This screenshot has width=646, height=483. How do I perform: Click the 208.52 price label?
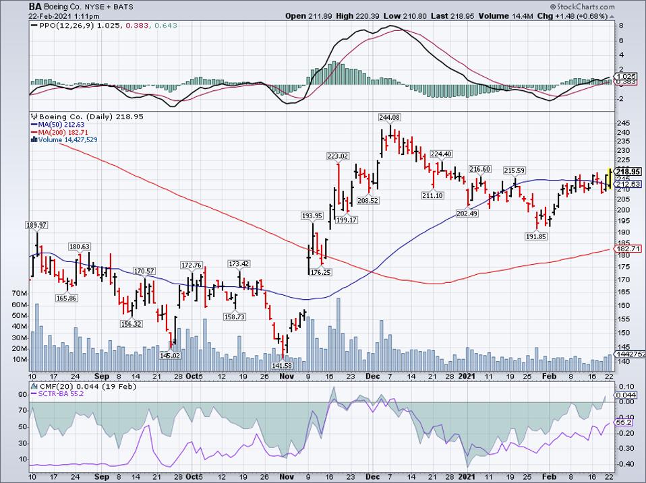[x=368, y=200]
